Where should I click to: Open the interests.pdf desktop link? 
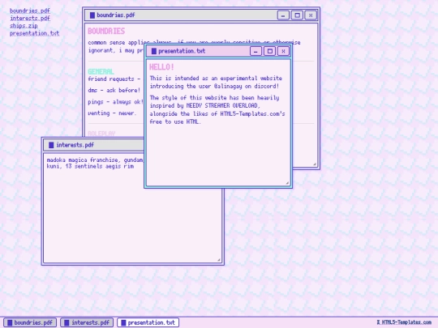click(30, 19)
